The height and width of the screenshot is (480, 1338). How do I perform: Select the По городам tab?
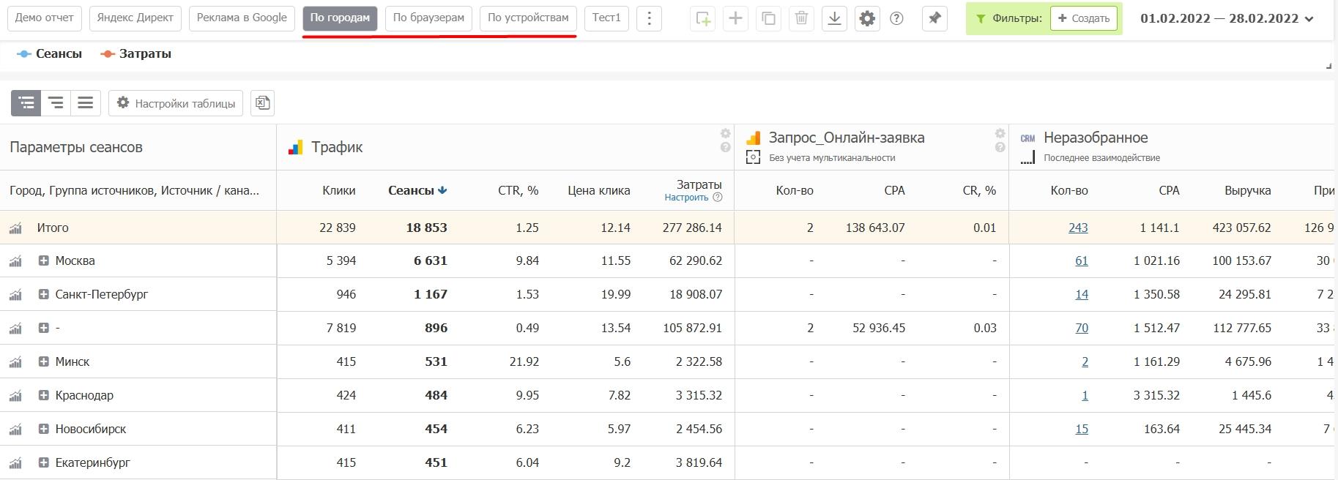(340, 18)
